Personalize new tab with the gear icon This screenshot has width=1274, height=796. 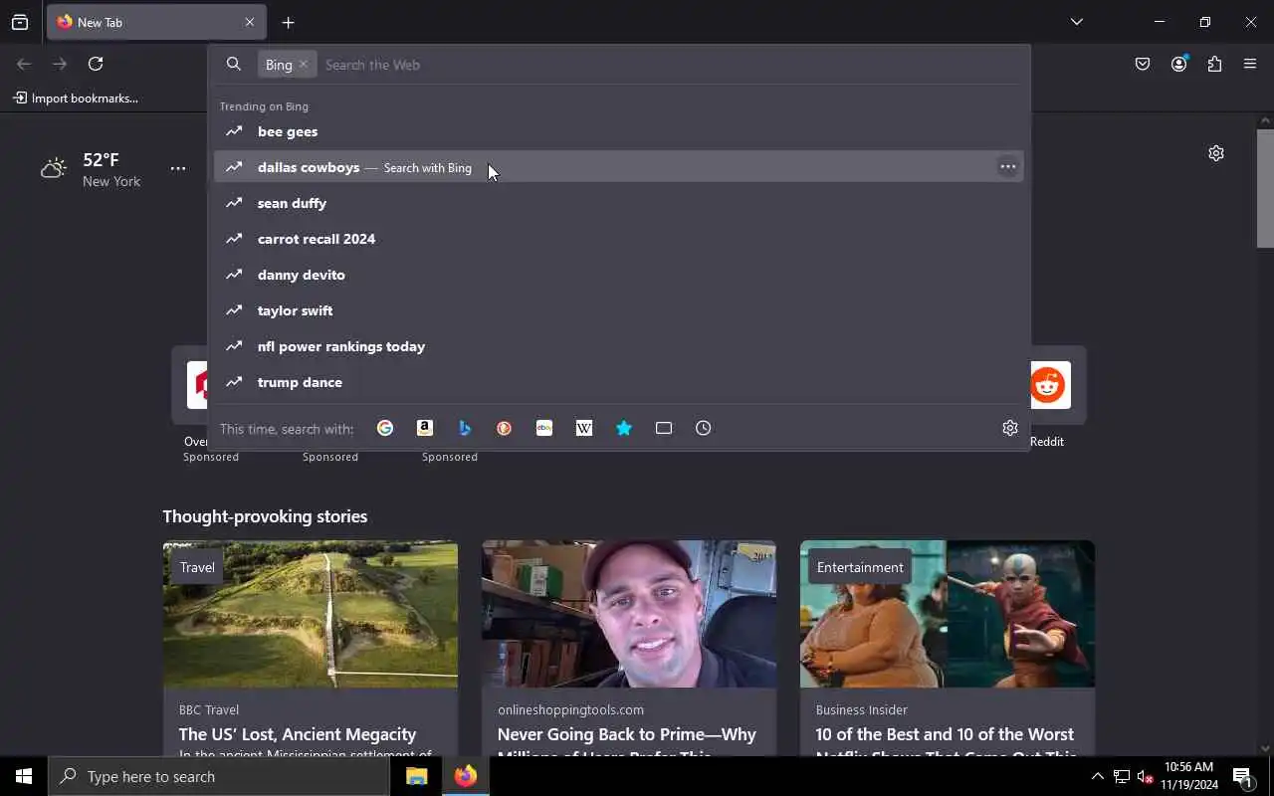tap(1216, 153)
